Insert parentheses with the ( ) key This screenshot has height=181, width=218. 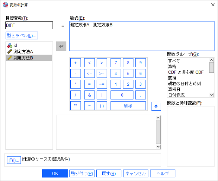[102, 106]
